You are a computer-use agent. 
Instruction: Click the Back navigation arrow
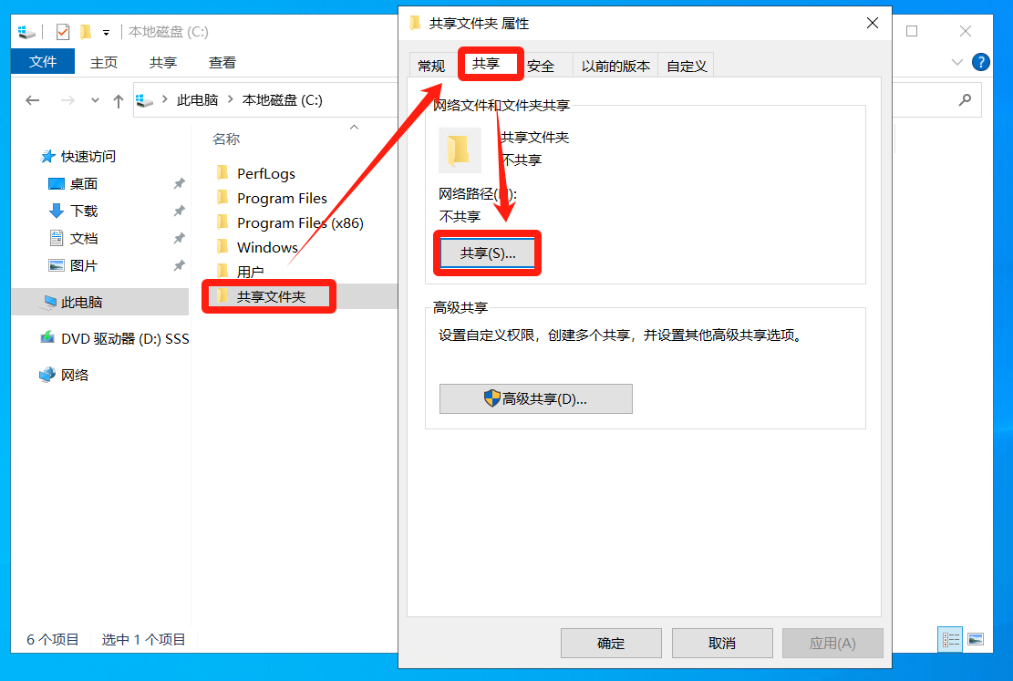point(32,100)
